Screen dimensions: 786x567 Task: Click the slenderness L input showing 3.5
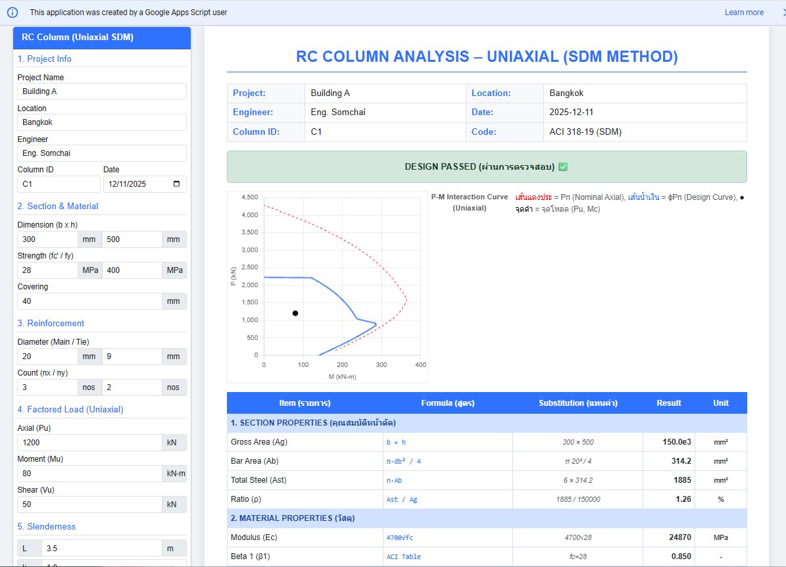[101, 549]
